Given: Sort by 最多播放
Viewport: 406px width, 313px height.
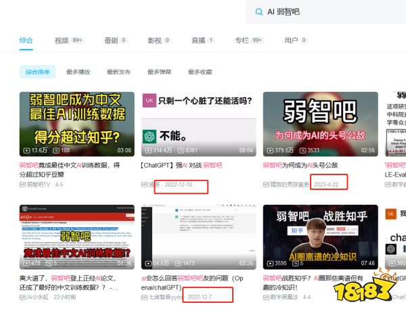Looking at the screenshot, I should click(x=78, y=72).
